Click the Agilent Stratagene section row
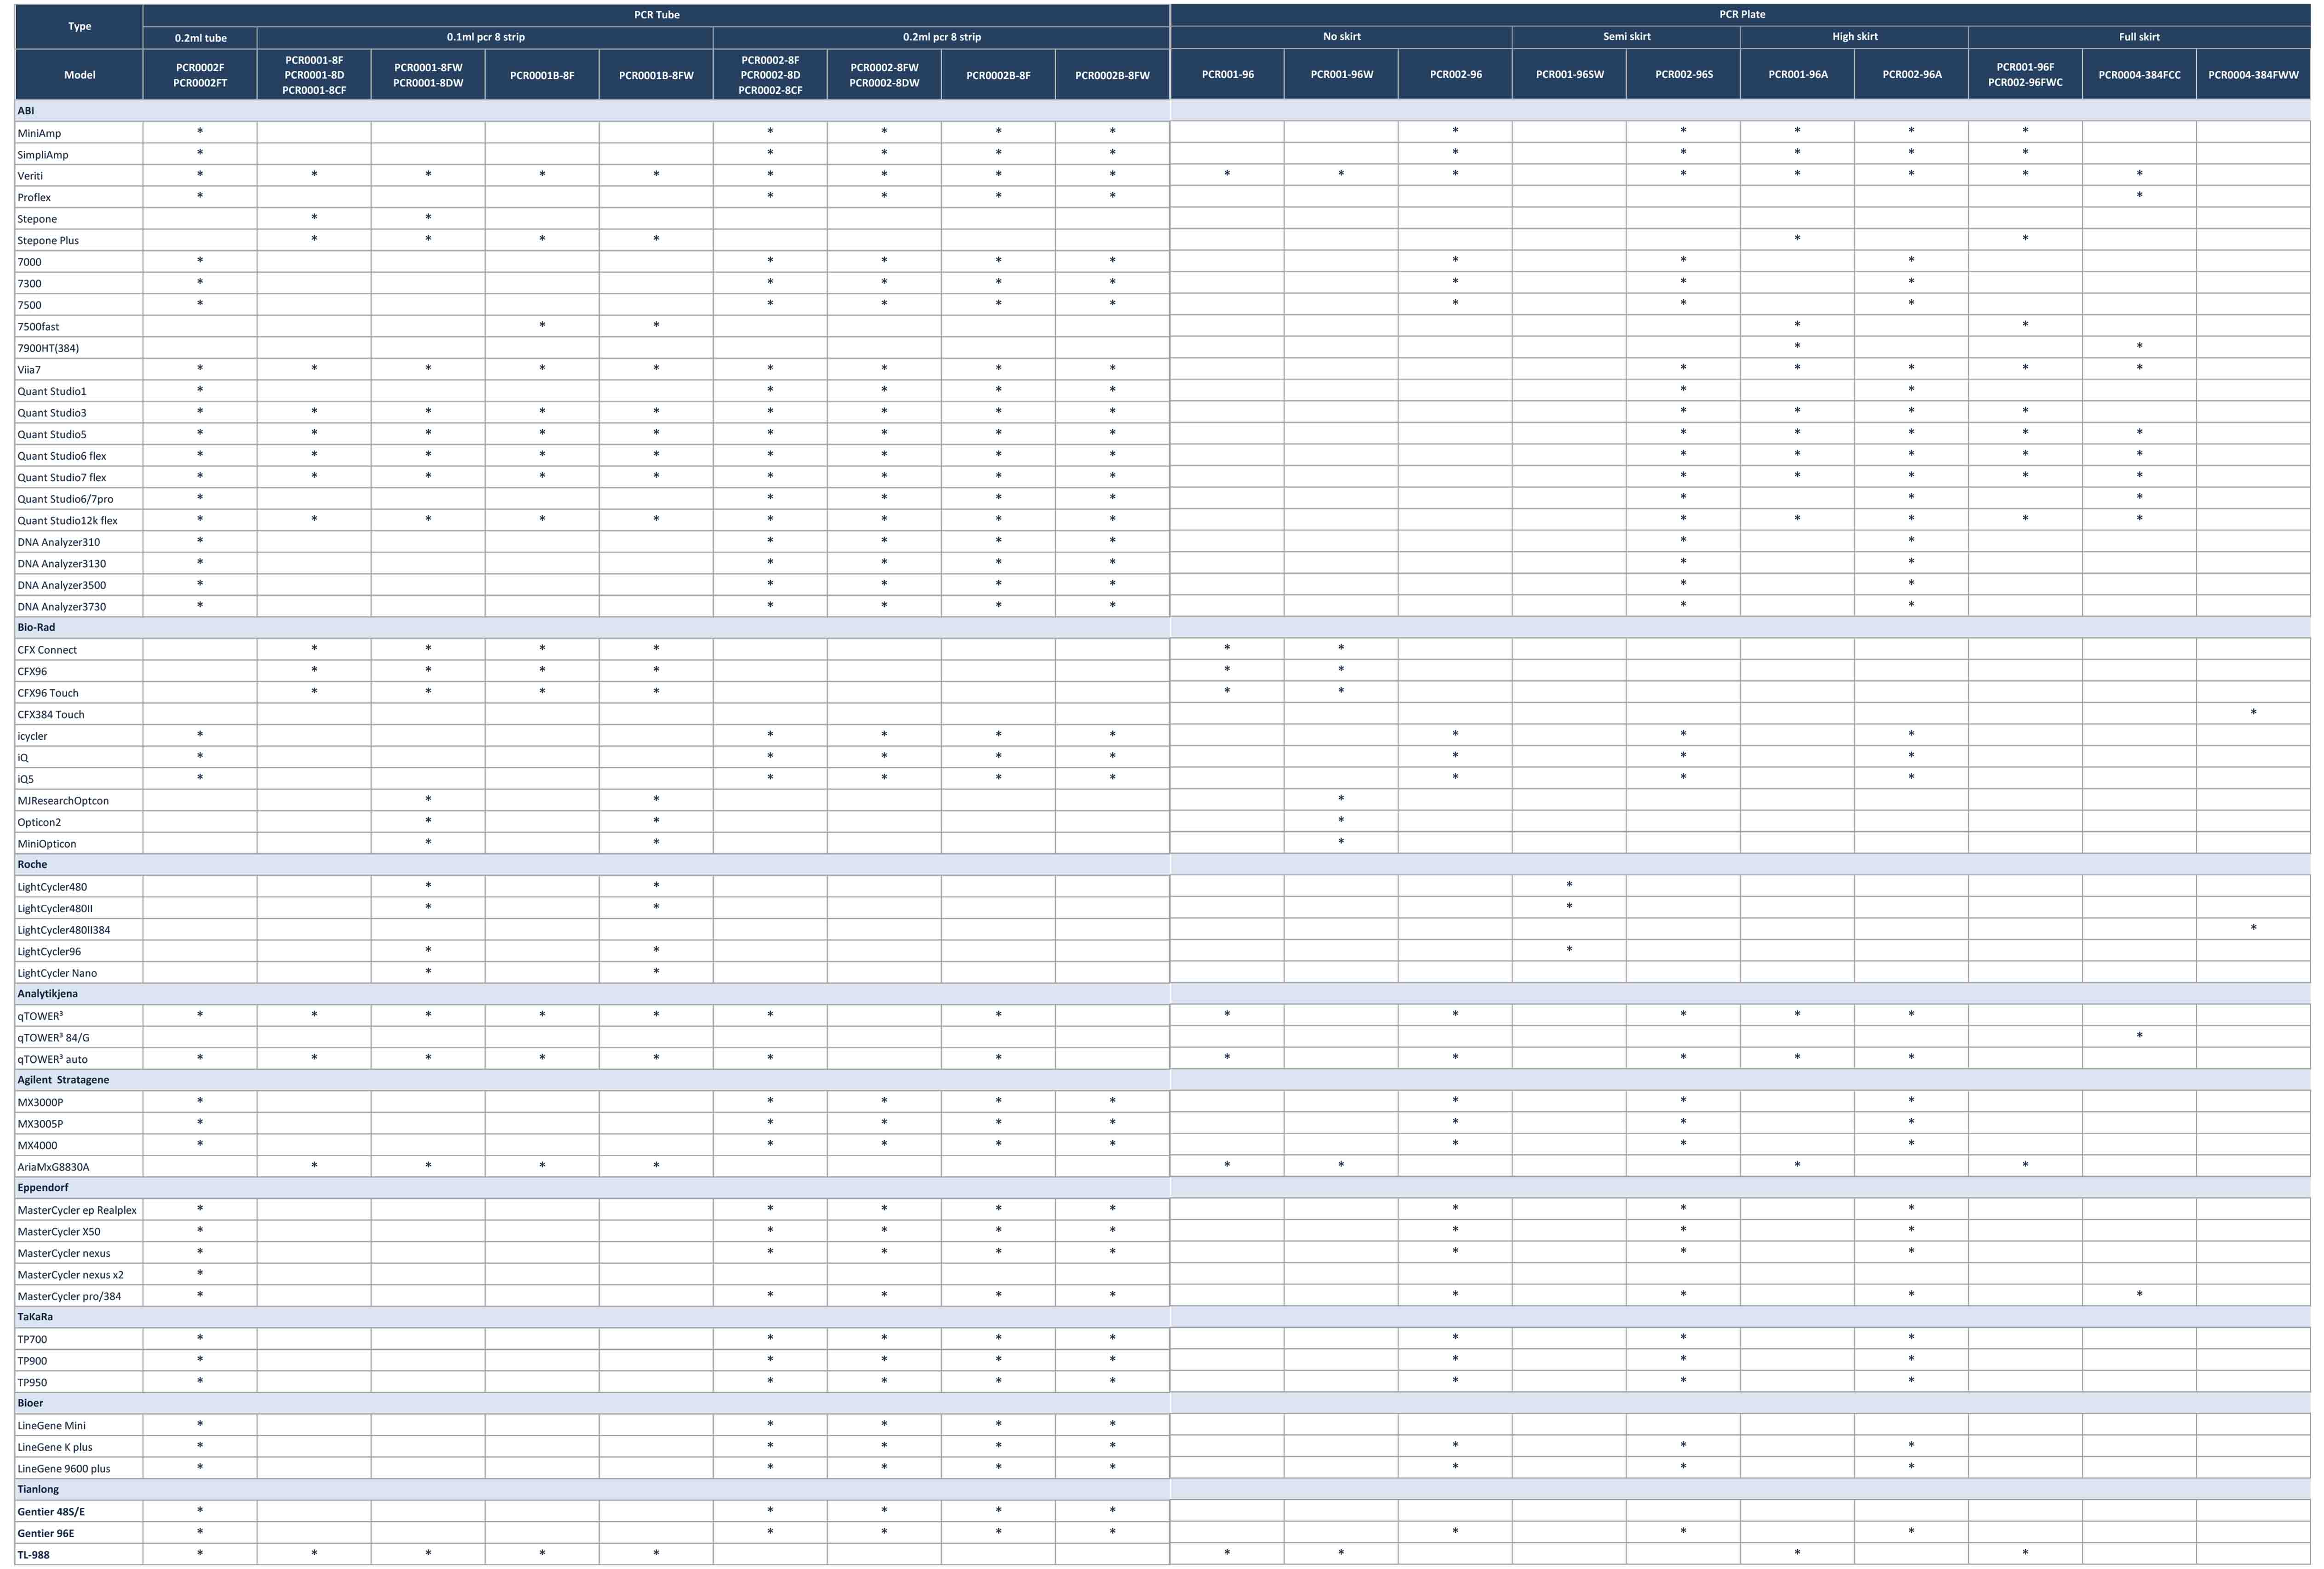Viewport: 2324px width, 1569px height. (x=1162, y=1079)
